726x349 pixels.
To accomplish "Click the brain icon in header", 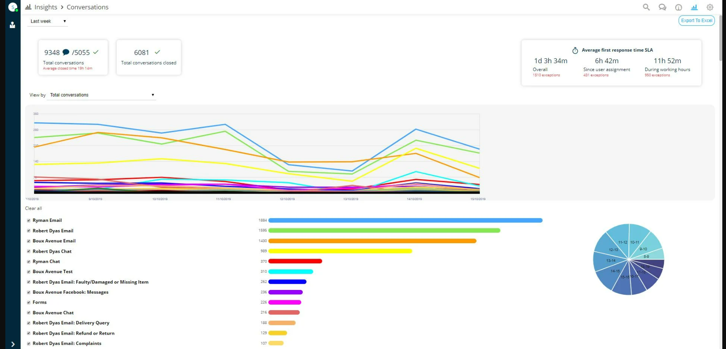I will (678, 7).
